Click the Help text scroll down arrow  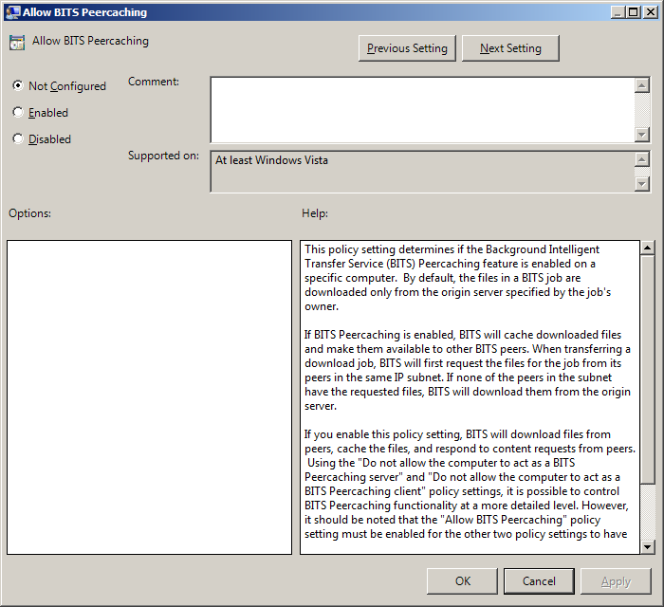click(x=648, y=546)
